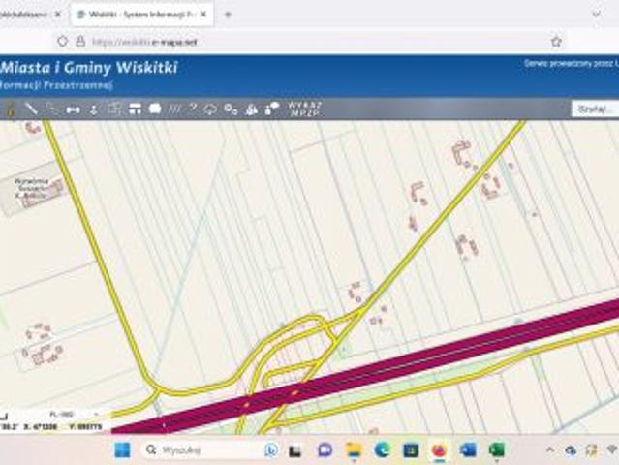Switch to the Wiskitki System Informacji tab
This screenshot has width=619, height=465.
(142, 15)
